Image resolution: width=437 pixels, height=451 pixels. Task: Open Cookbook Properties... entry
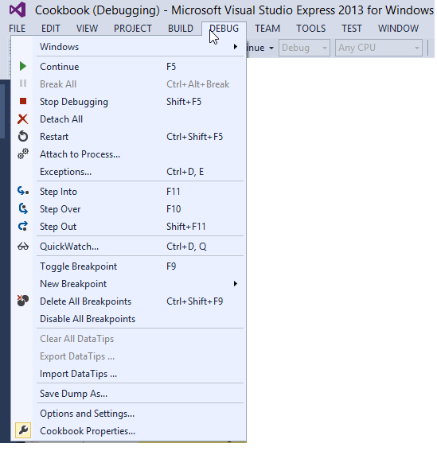pos(128,431)
